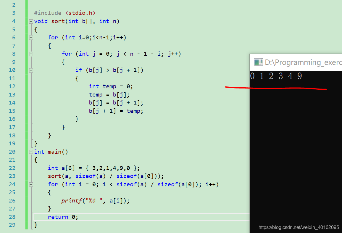Collapse the outer for loop fold at line 6
Viewport: 342px width, 233px height.
[x=31, y=38]
